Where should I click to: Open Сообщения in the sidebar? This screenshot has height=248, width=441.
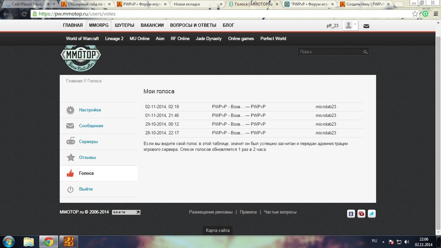pyautogui.click(x=91, y=126)
